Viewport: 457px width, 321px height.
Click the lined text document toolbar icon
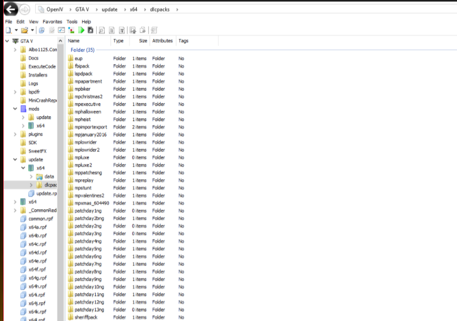pyautogui.click(x=112, y=30)
